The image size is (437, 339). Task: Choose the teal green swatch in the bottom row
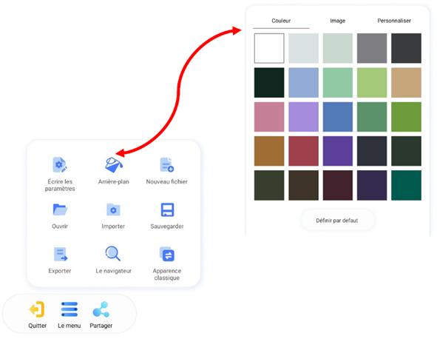coord(406,185)
